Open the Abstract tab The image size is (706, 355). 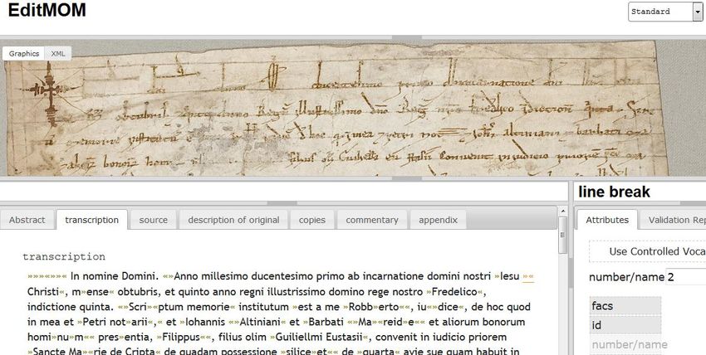(x=27, y=220)
